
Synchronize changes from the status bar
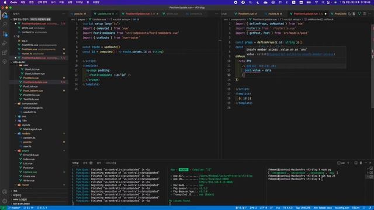[28, 208]
